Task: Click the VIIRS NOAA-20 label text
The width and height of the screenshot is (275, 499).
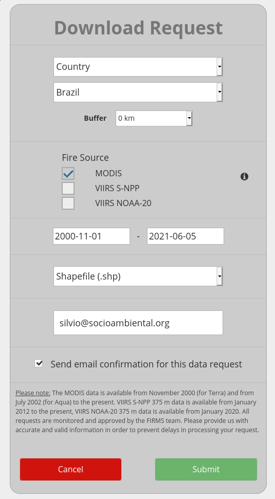Action: [x=123, y=203]
